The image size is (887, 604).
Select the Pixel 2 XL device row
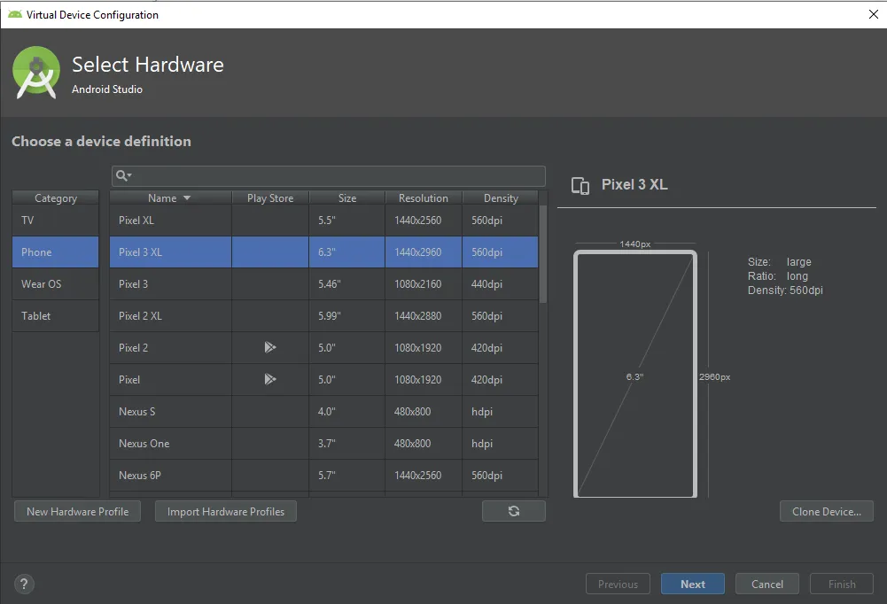323,315
